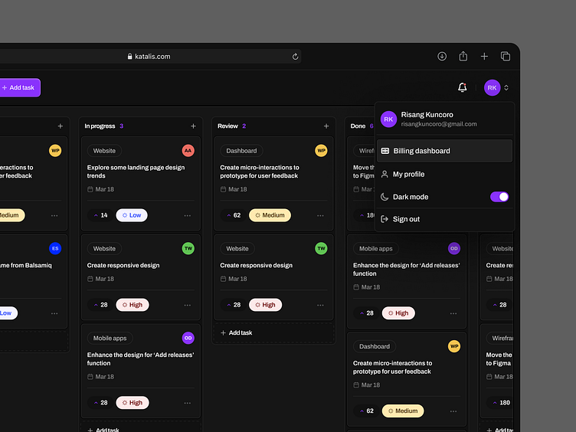Open more options on Review responsive design card
Image resolution: width=576 pixels, height=432 pixels.
(x=320, y=306)
